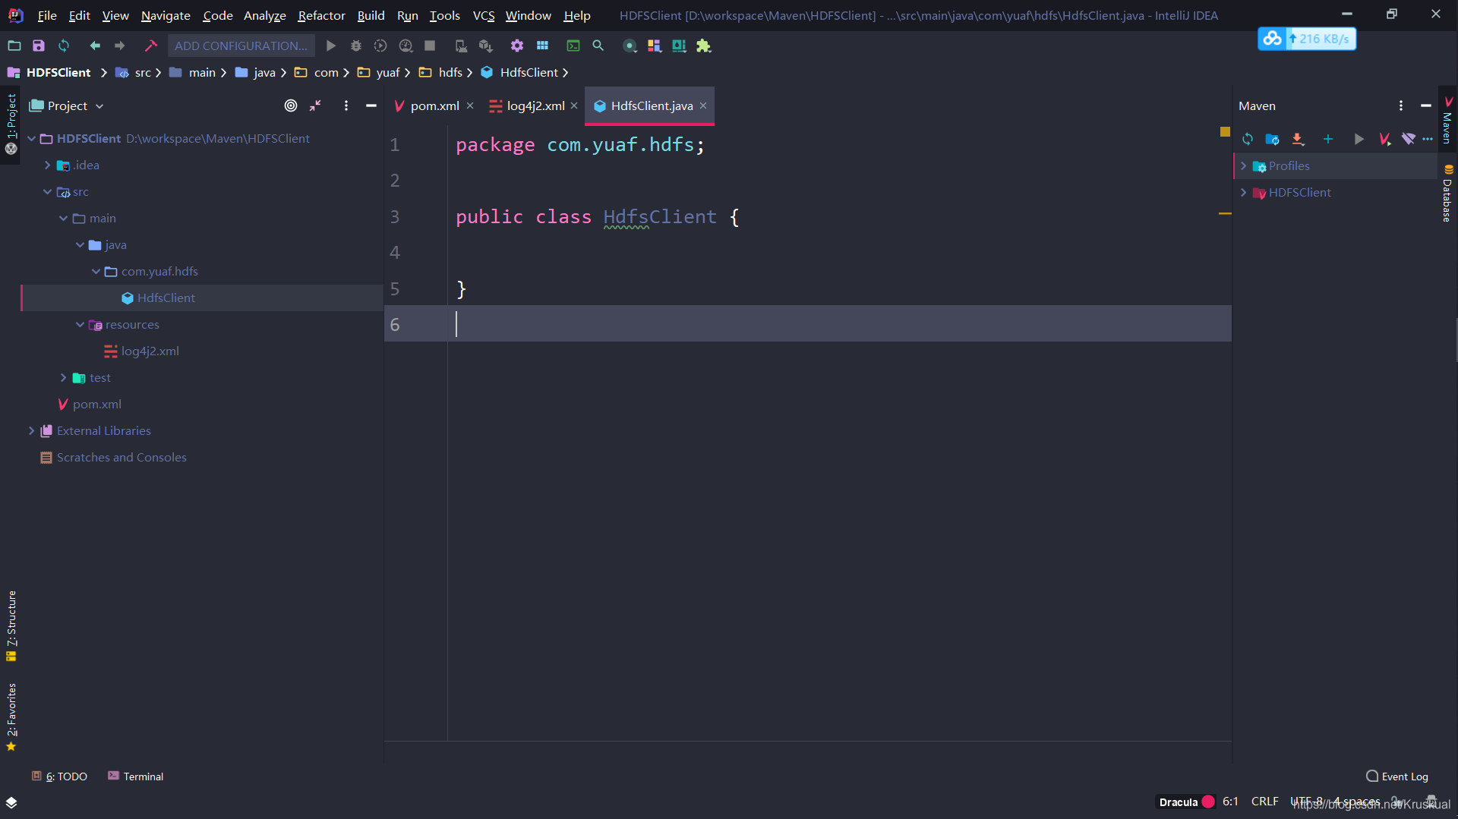Open Settings with the gear icon
The width and height of the screenshot is (1458, 819).
pos(517,46)
